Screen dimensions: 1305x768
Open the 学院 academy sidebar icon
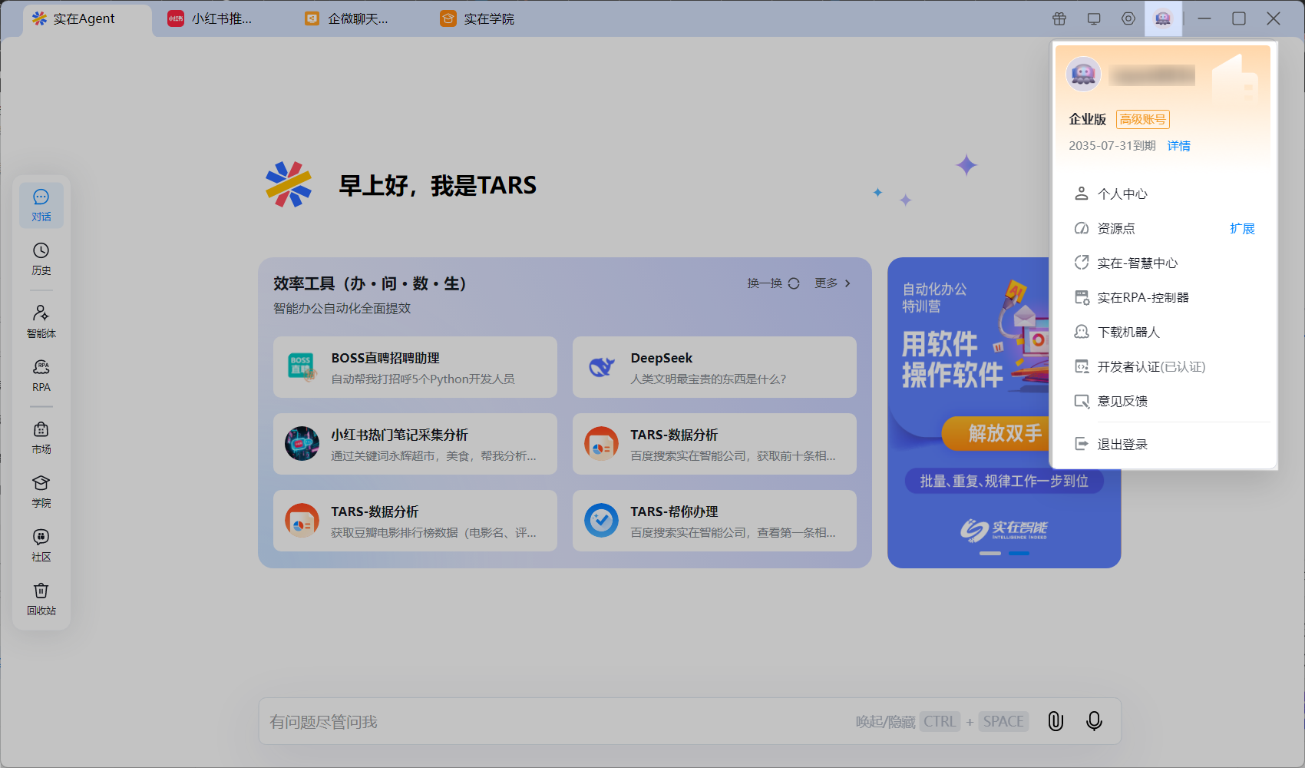click(41, 492)
